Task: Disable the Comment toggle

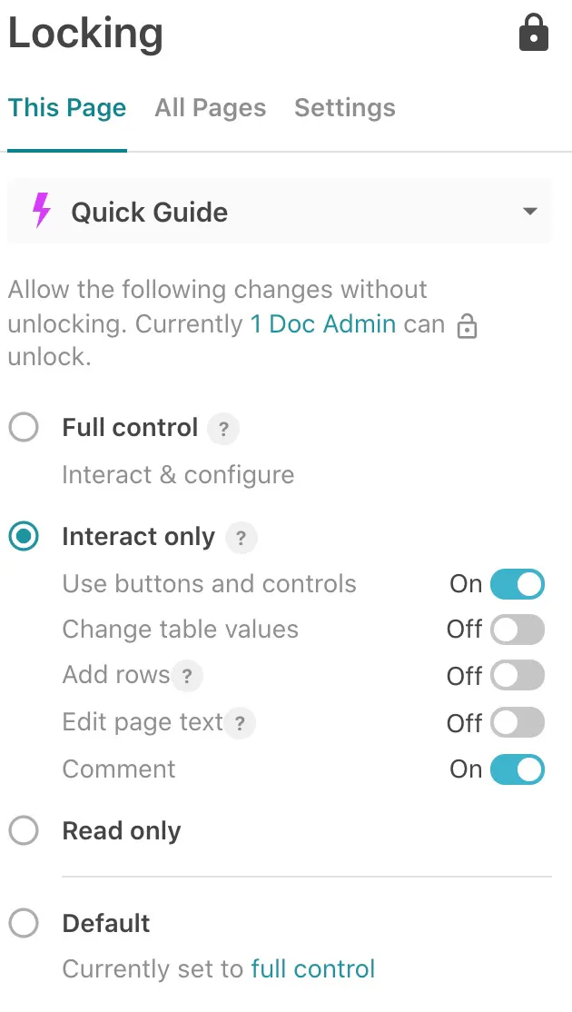Action: pyautogui.click(x=517, y=769)
